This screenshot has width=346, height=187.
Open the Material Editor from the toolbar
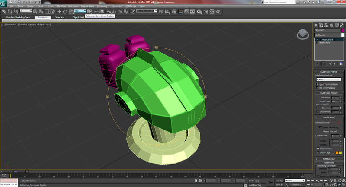[199, 12]
